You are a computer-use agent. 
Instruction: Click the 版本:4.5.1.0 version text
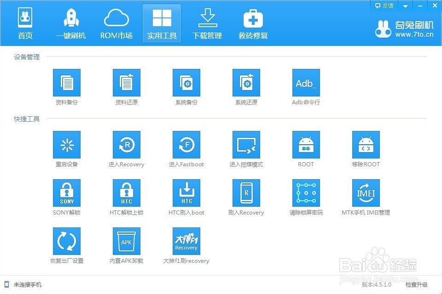[x=376, y=285]
